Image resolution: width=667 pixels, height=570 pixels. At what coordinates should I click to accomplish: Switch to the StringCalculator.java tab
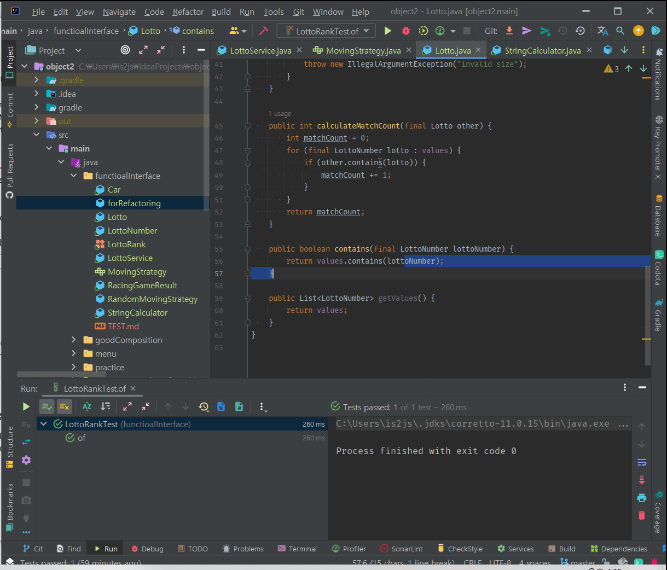point(542,50)
